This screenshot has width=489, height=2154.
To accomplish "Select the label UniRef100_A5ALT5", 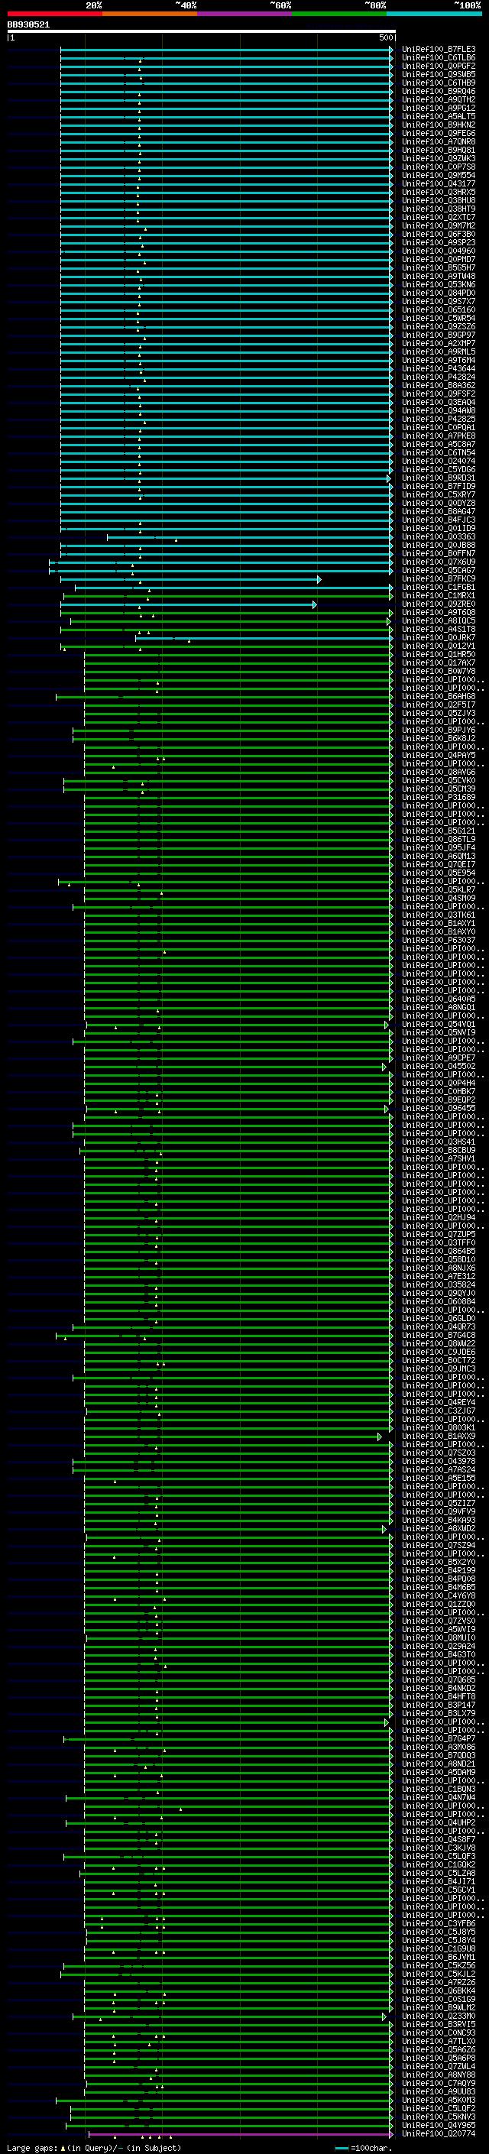I will point(438,116).
